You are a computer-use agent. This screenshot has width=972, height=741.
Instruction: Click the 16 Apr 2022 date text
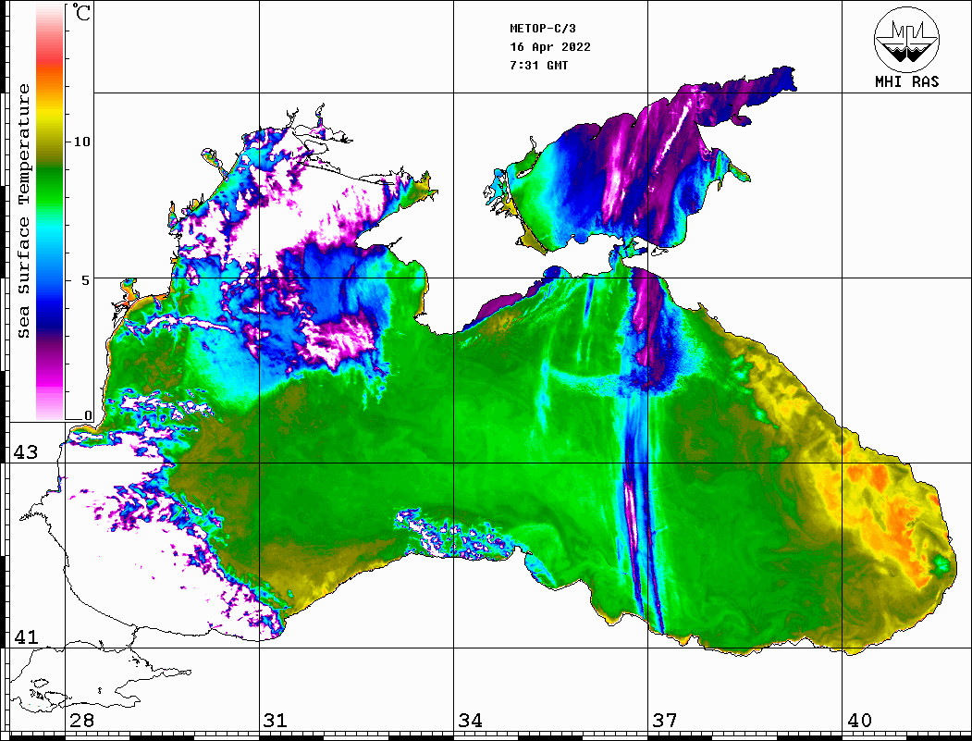click(x=550, y=47)
